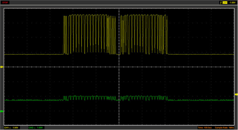The image size is (238, 130).
Task: Click the yellow CH1 trigger source label
Action: pos(225,3)
